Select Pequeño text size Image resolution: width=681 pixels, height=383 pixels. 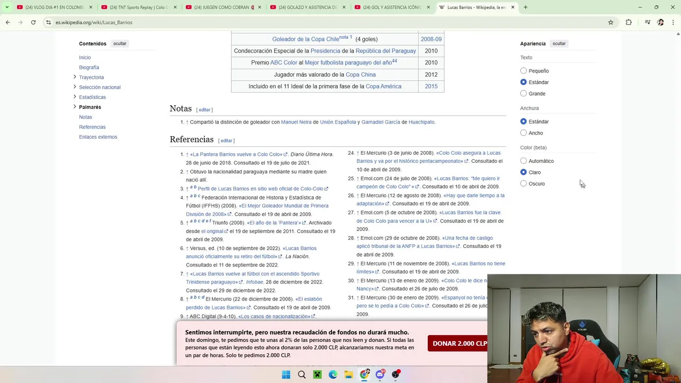[524, 71]
